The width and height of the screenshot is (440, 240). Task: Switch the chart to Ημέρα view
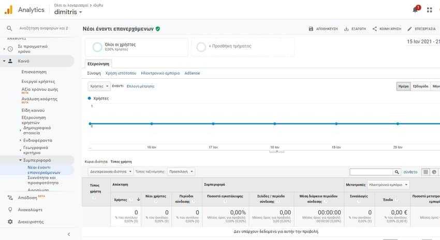click(x=404, y=86)
